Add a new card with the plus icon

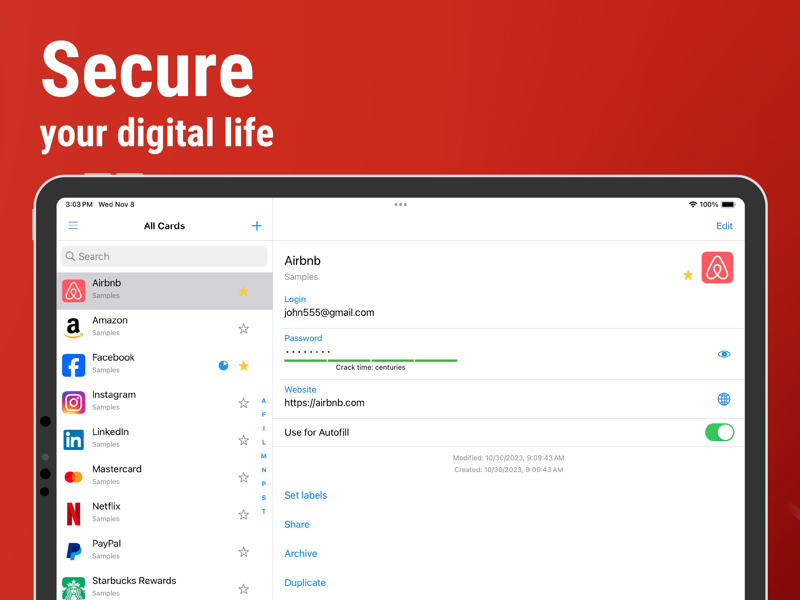[x=257, y=226]
